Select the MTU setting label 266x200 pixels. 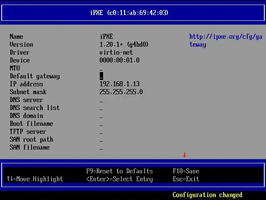point(15,68)
